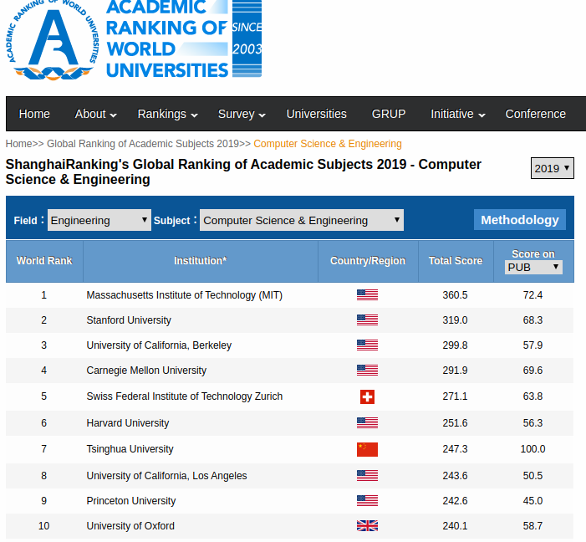Open the Universities nav item
The height and width of the screenshot is (542, 586).
[x=316, y=114]
